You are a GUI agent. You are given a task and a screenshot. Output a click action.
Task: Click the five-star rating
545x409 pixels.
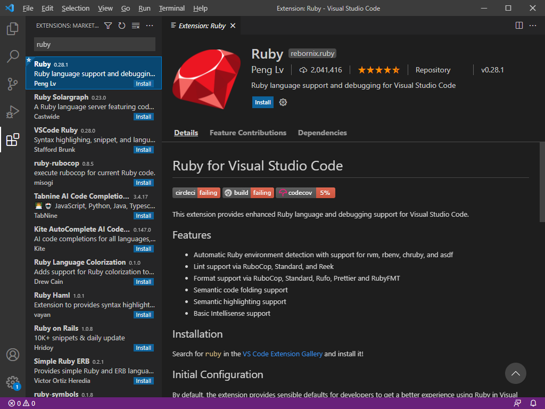click(379, 70)
